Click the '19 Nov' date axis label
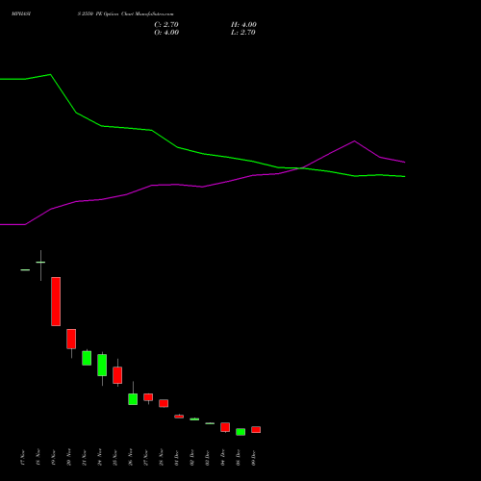 tap(53, 458)
